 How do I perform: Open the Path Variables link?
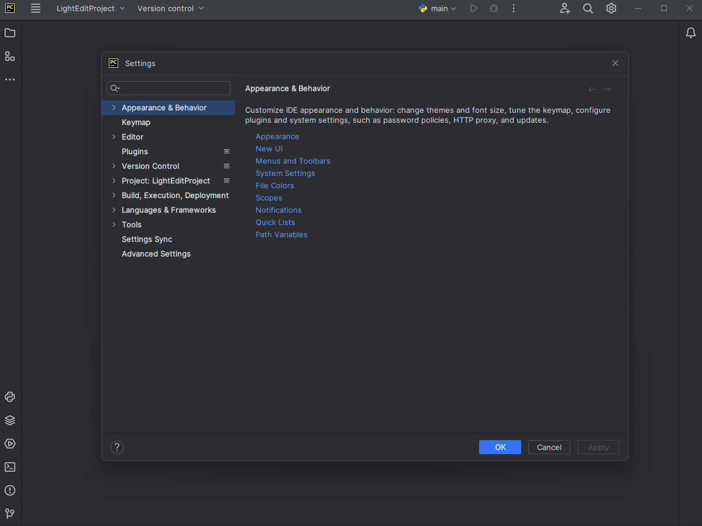[x=281, y=234]
